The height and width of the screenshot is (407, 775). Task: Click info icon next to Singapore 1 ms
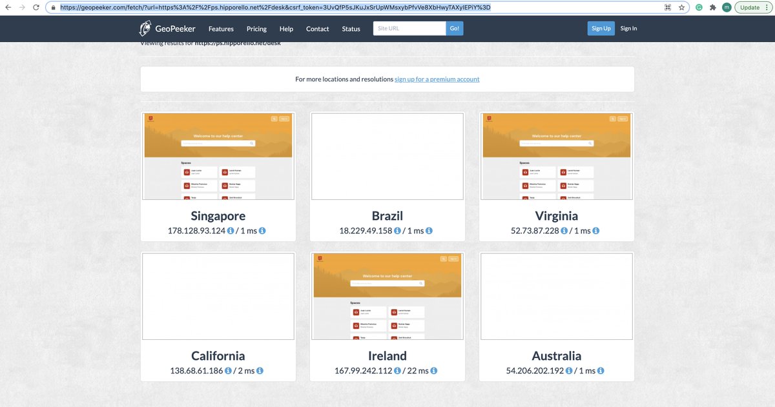[262, 230]
